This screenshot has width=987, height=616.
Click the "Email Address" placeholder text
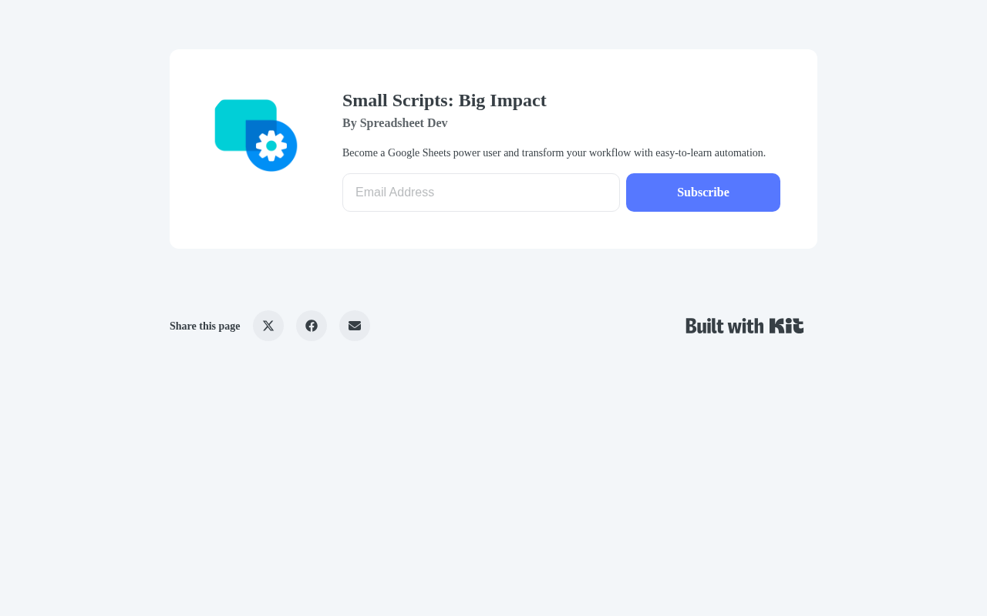[395, 192]
